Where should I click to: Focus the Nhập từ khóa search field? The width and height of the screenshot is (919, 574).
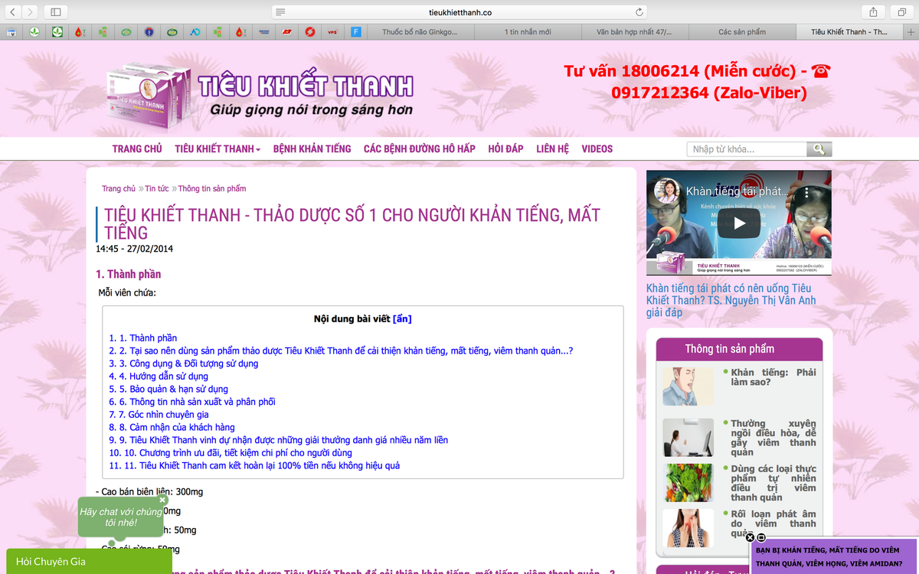(x=747, y=149)
